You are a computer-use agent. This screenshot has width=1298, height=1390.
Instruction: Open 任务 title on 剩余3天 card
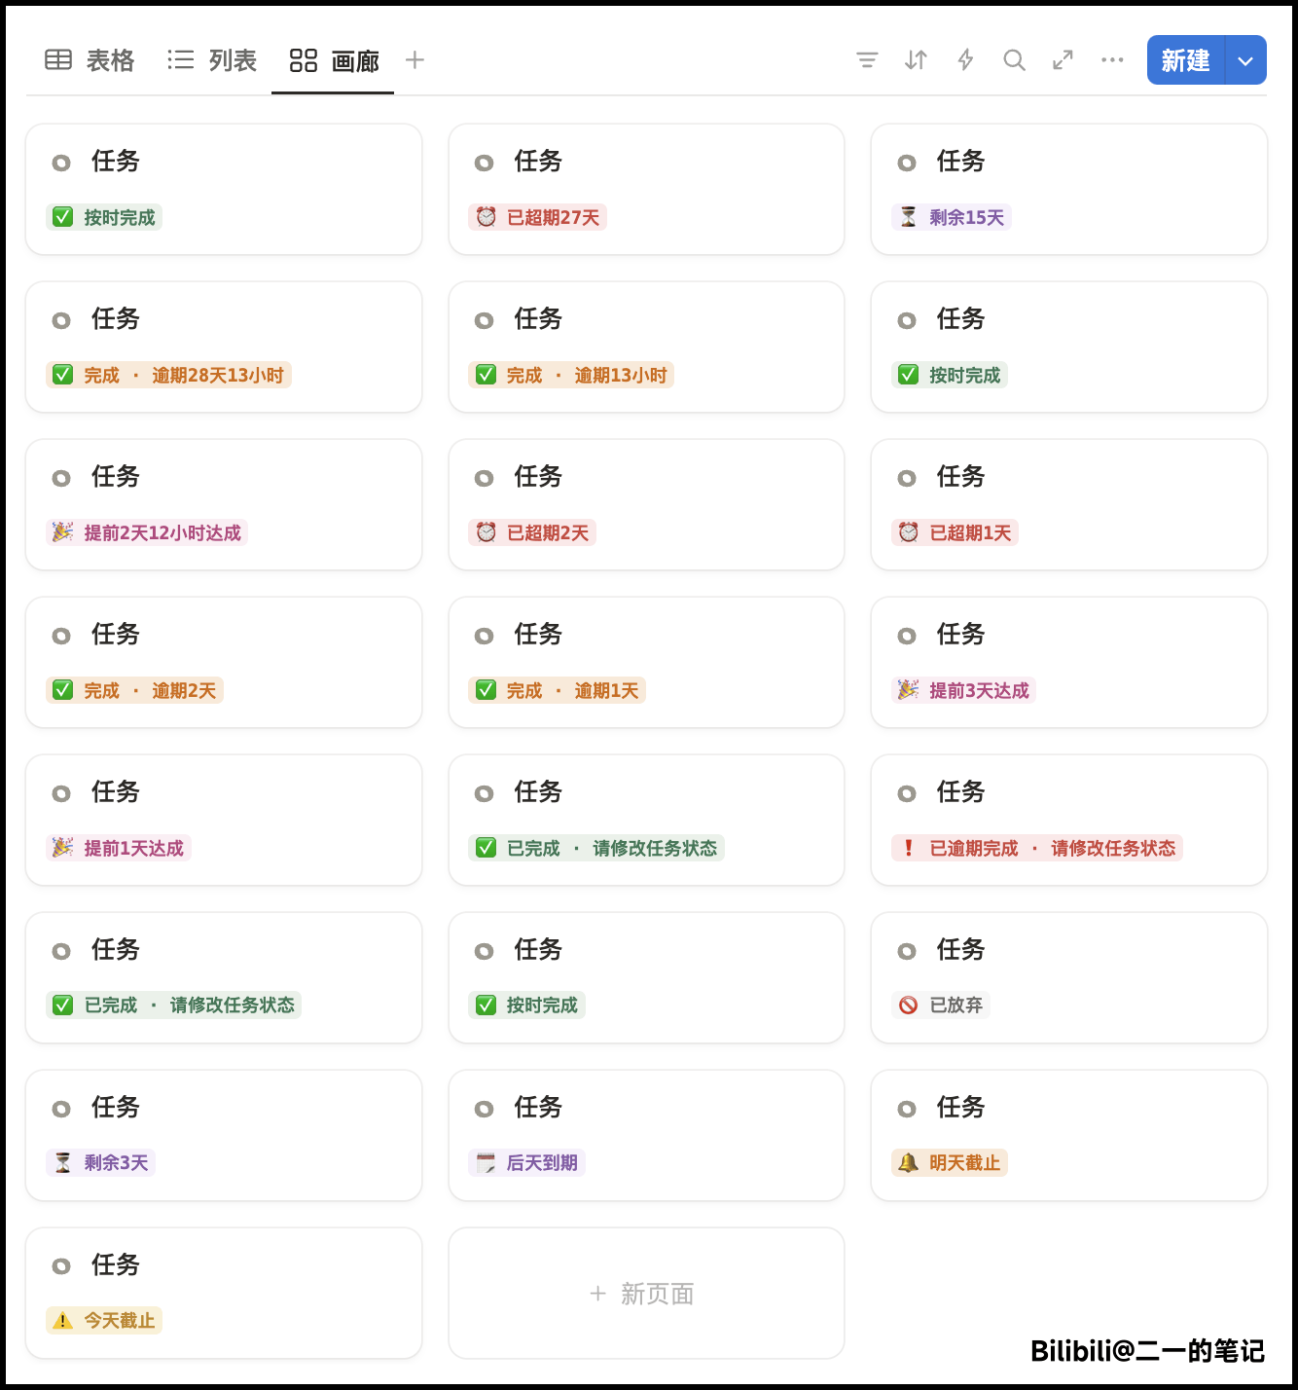coord(116,1107)
